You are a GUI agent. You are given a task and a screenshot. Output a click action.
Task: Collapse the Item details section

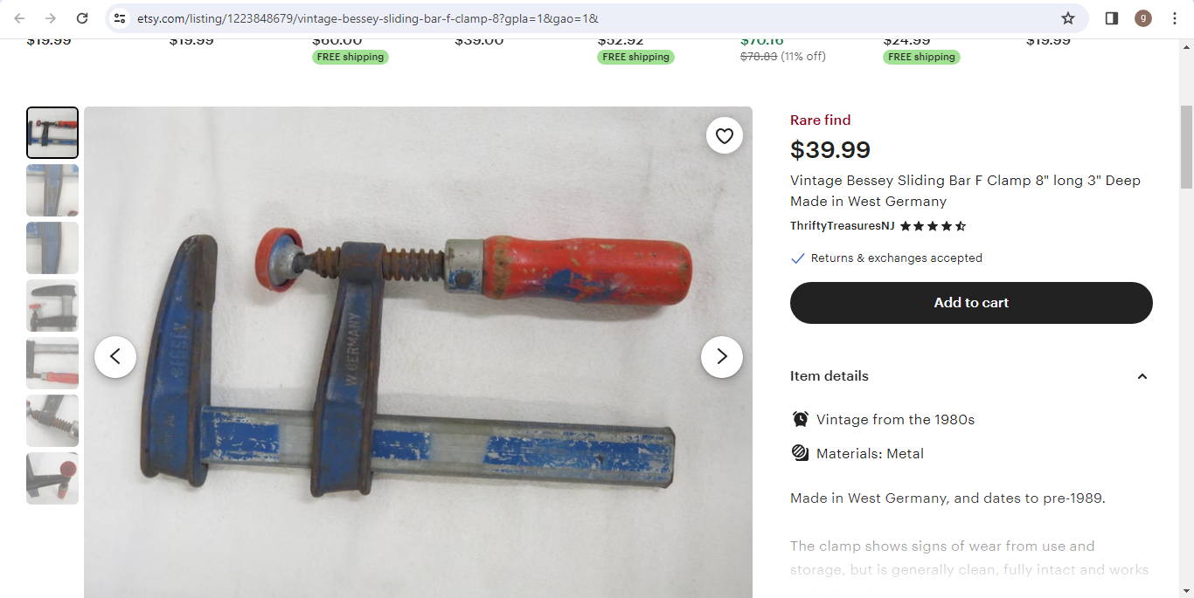point(1142,376)
